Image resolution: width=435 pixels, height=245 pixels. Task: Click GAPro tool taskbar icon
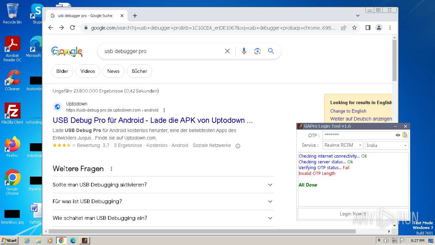point(84,241)
